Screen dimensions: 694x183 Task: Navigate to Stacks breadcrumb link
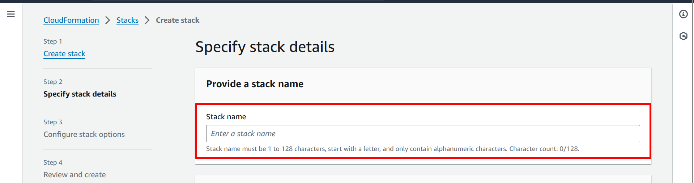127,20
